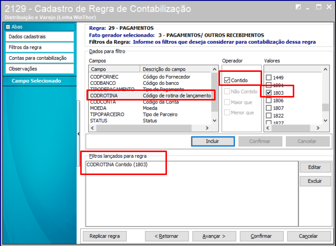
Task: Select the CODROTINA field row
Action: (x=150, y=96)
